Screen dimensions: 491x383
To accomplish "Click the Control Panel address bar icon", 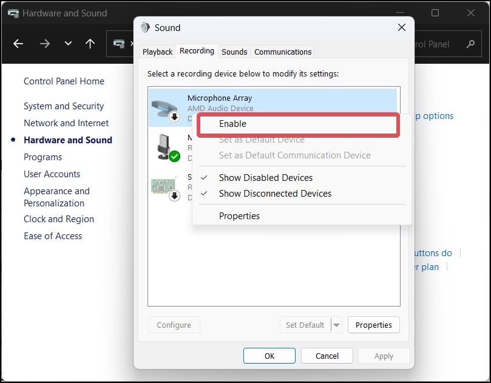I will click(x=119, y=44).
